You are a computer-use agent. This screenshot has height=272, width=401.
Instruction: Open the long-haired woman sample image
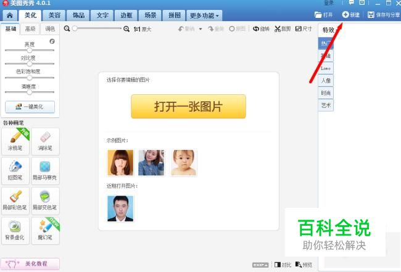(120, 163)
